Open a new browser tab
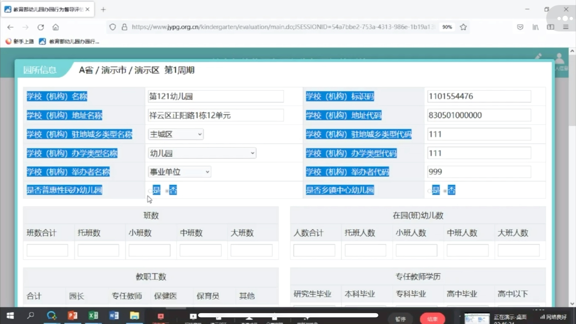Screen dimensions: 576x324 [103, 9]
